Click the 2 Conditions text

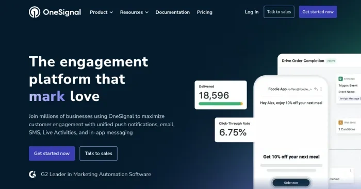pos(347,129)
